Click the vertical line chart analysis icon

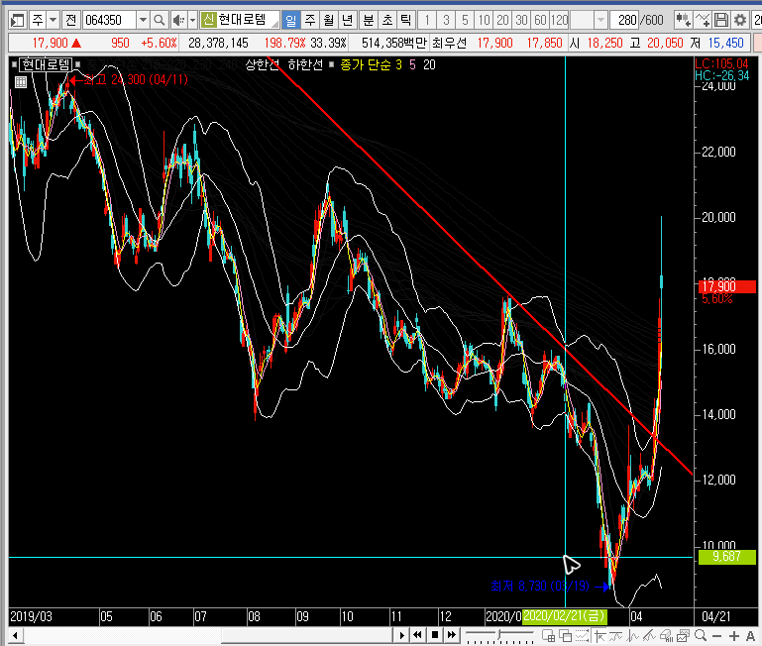click(633, 635)
